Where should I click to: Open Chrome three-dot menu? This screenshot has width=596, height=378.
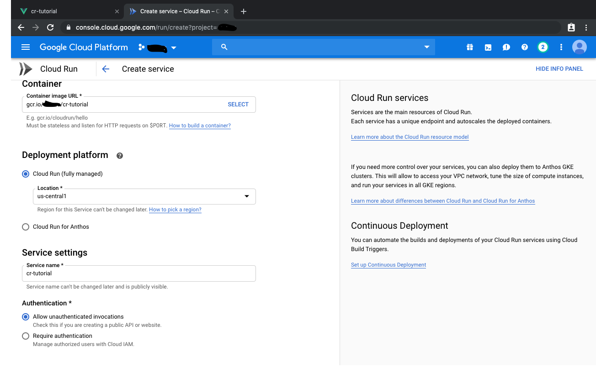(586, 27)
